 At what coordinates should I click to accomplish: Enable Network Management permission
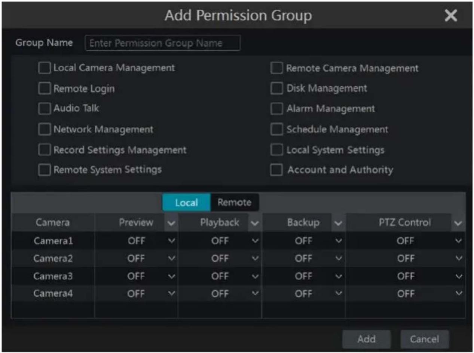click(x=44, y=129)
